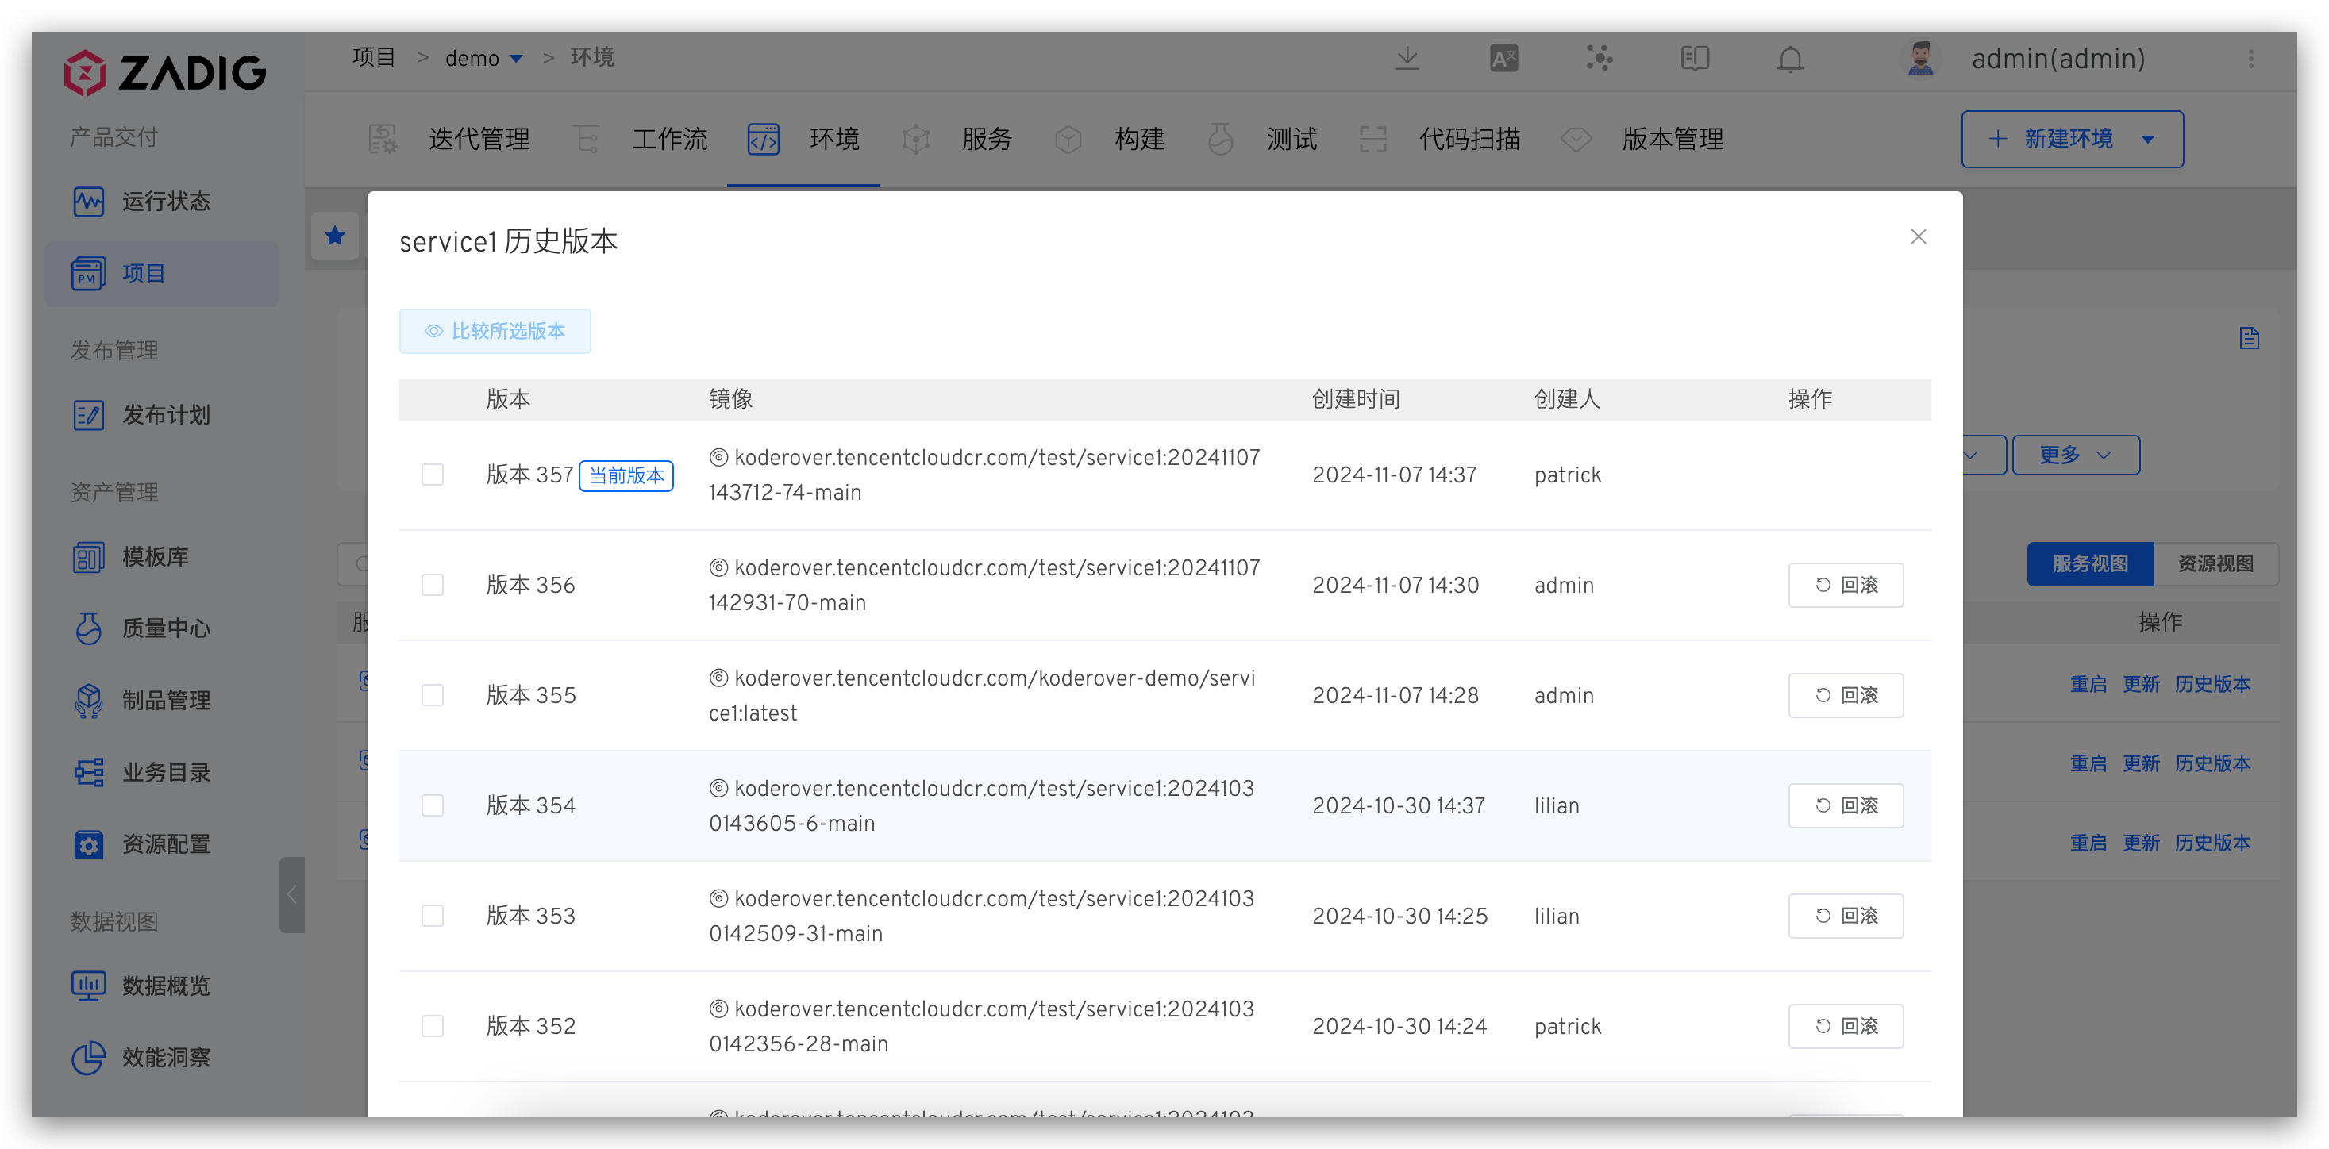Open 资源配置 in the sidebar
The image size is (2329, 1149).
pos(163,843)
